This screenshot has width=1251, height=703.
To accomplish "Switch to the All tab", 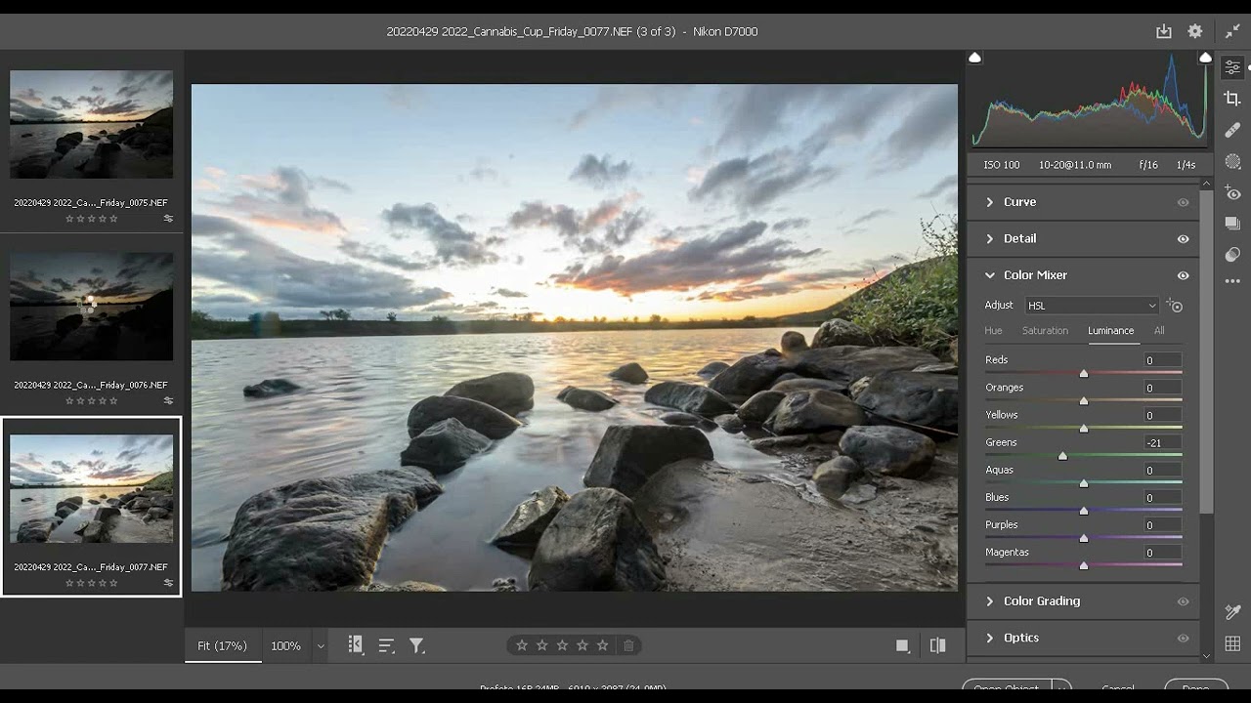I will [x=1159, y=331].
